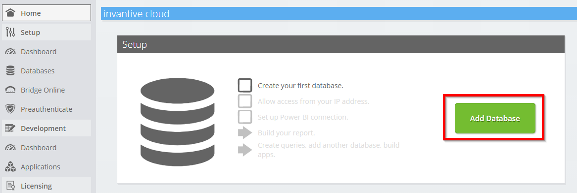The height and width of the screenshot is (193, 577).
Task: Click the Bridge Online bridge icon
Action: pyautogui.click(x=11, y=90)
